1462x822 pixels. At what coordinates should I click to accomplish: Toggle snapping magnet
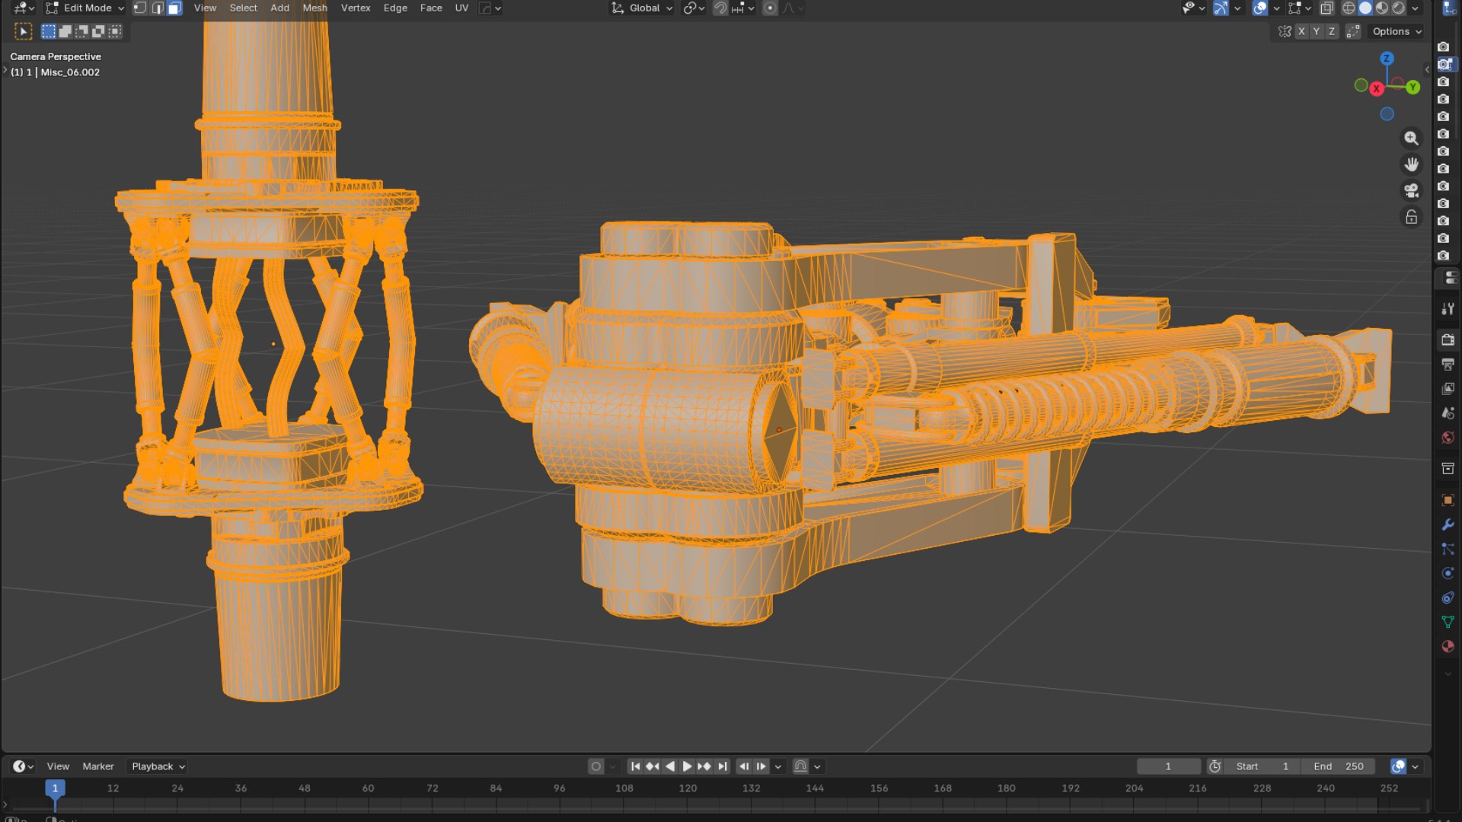click(x=720, y=8)
